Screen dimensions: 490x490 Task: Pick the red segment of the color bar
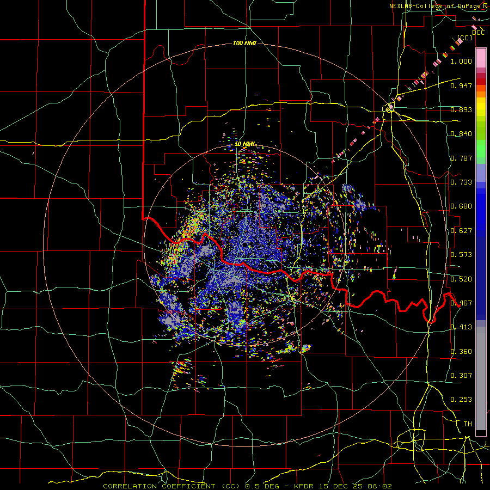click(481, 82)
